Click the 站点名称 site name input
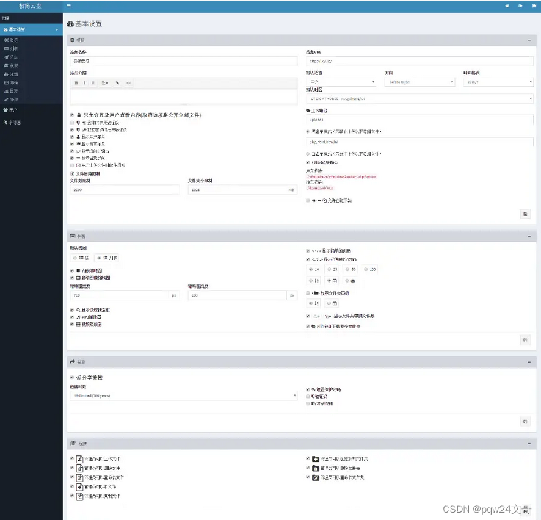Screen dimensions: 541x520 point(184,61)
